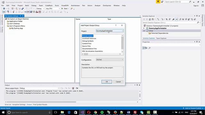Open the Exception Settings tab
Viewport: 205px width, 115px height.
click(19, 104)
